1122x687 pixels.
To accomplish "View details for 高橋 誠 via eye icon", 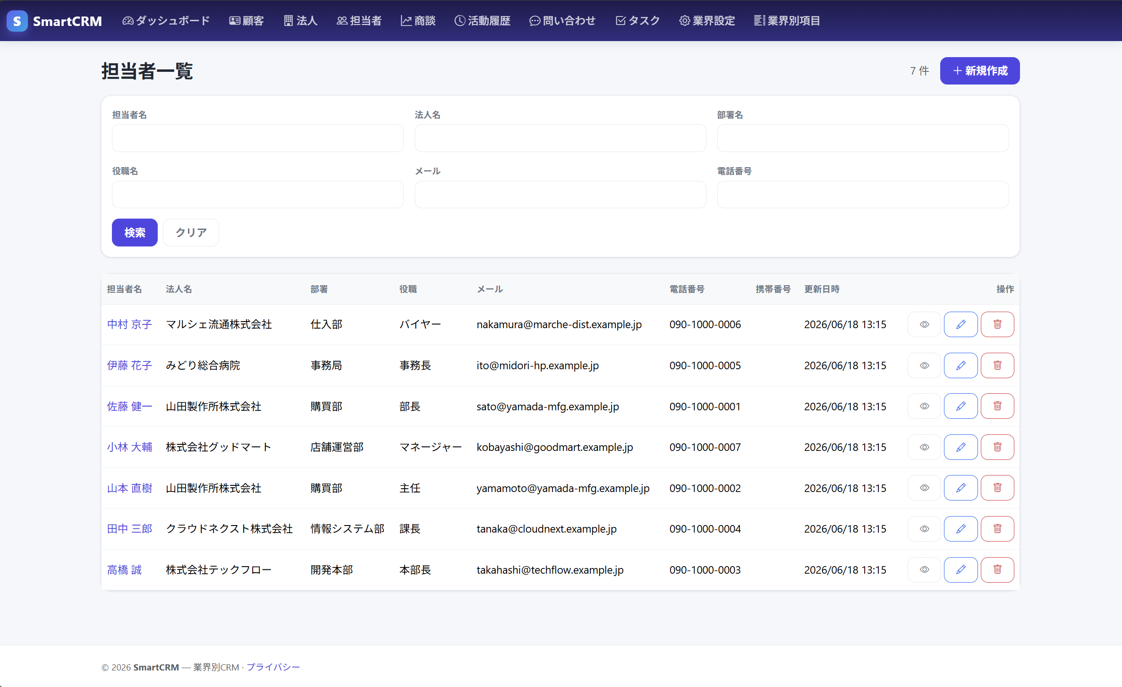I will click(924, 570).
